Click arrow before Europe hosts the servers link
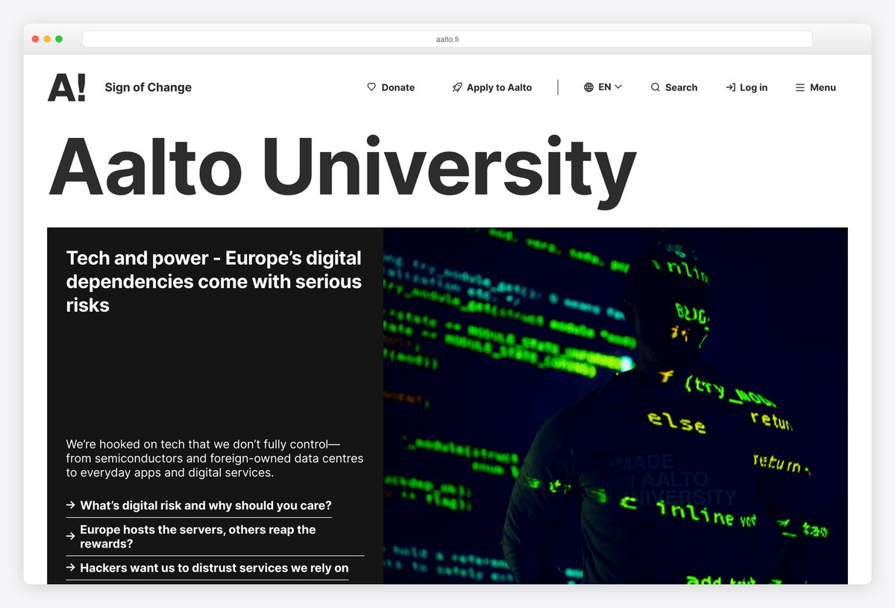Viewport: 895px width, 608px height. coord(71,536)
